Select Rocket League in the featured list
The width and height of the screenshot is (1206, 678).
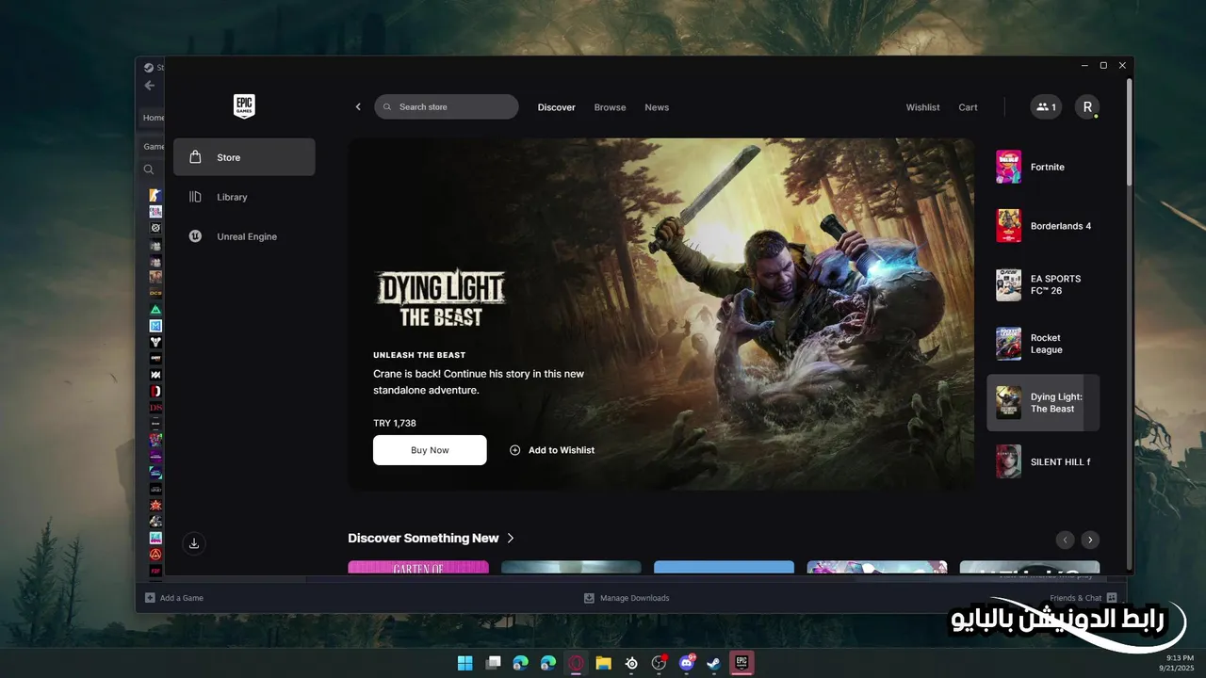pyautogui.click(x=1043, y=344)
